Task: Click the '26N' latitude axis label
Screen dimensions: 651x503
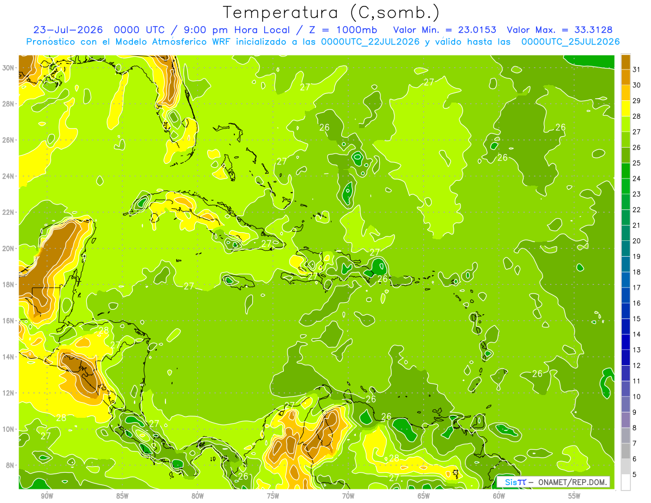Action: (9, 140)
